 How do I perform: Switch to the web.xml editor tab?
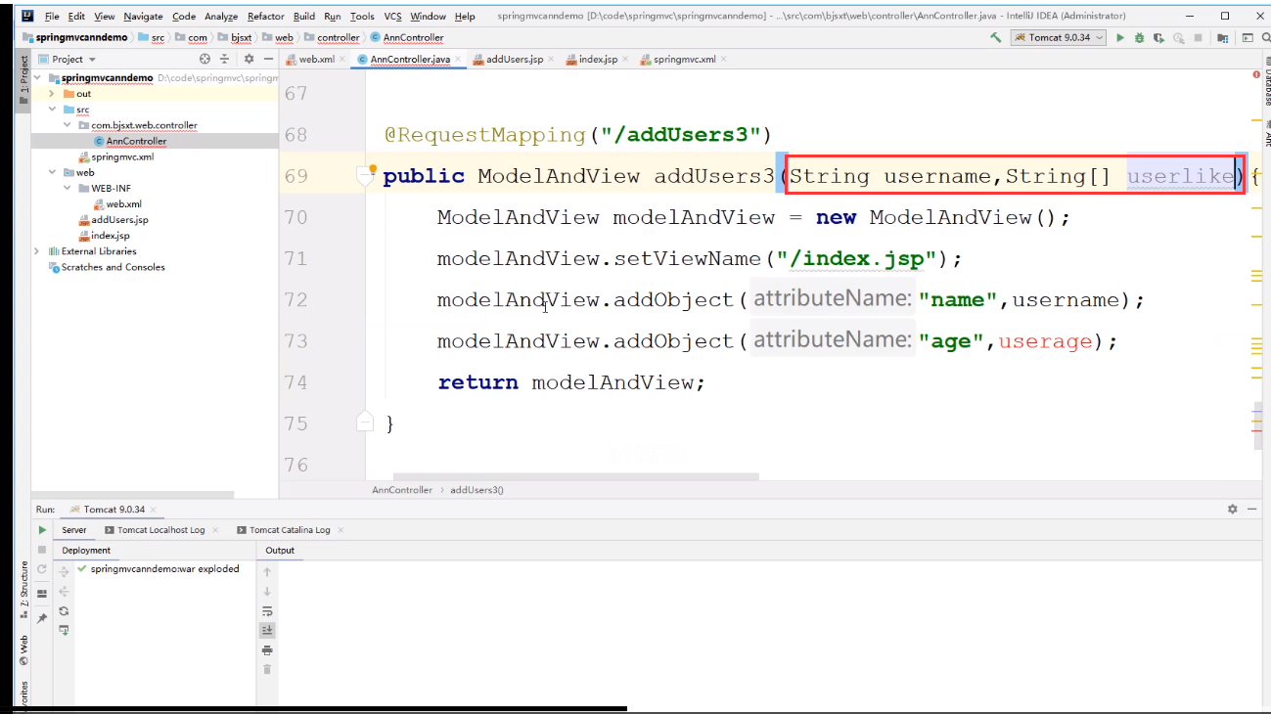coord(316,60)
